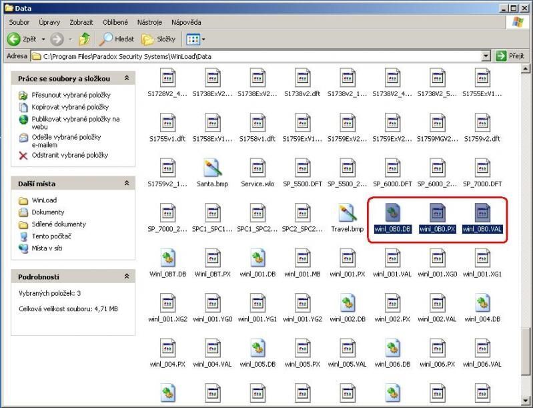This screenshot has width=533, height=408.
Task: Toggle the Složky folders pane button
Action: point(159,39)
